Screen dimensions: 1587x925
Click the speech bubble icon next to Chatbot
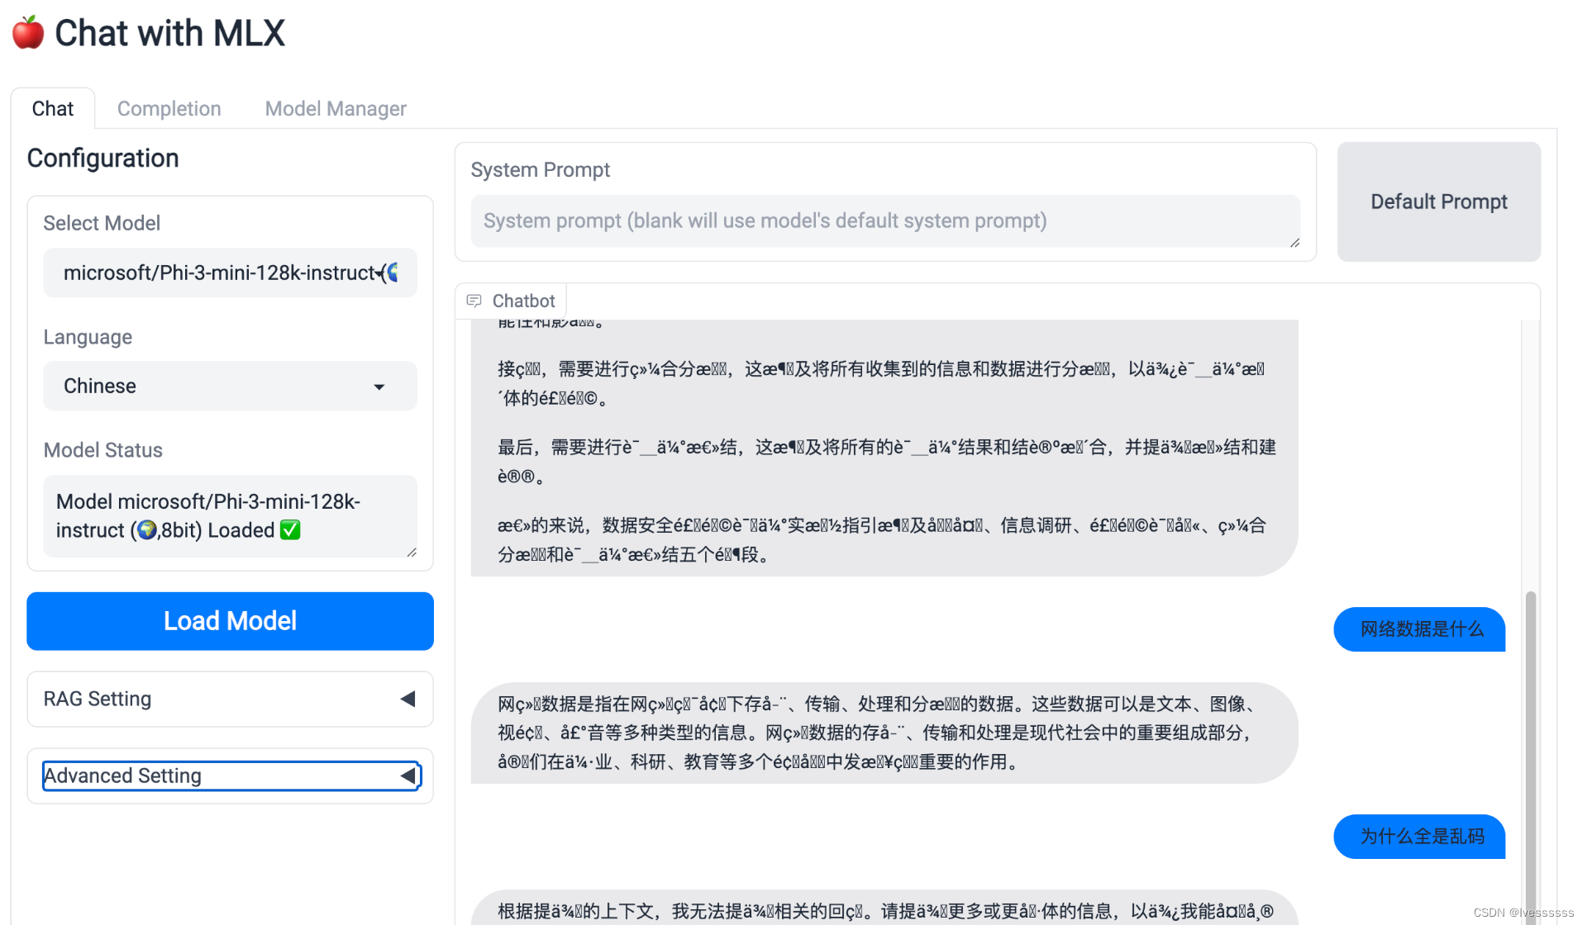(x=474, y=301)
